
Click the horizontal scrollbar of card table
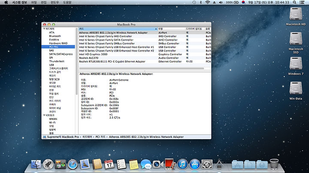click(x=142, y=69)
